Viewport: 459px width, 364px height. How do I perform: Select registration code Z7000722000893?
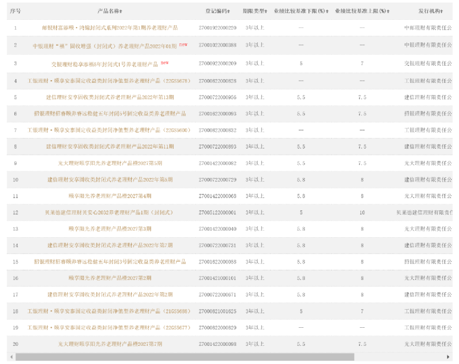218,147
